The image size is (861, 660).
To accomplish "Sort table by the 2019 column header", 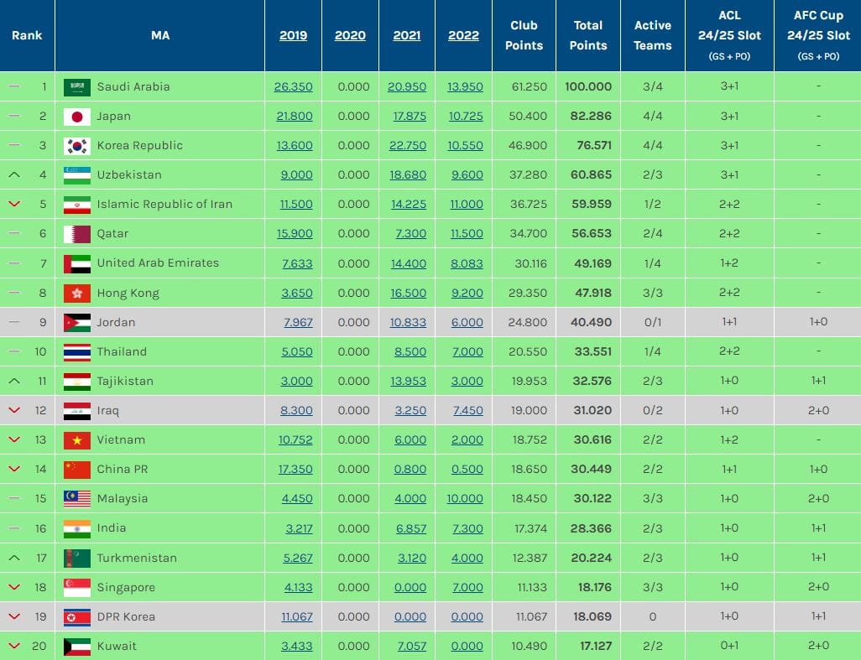I will [293, 35].
